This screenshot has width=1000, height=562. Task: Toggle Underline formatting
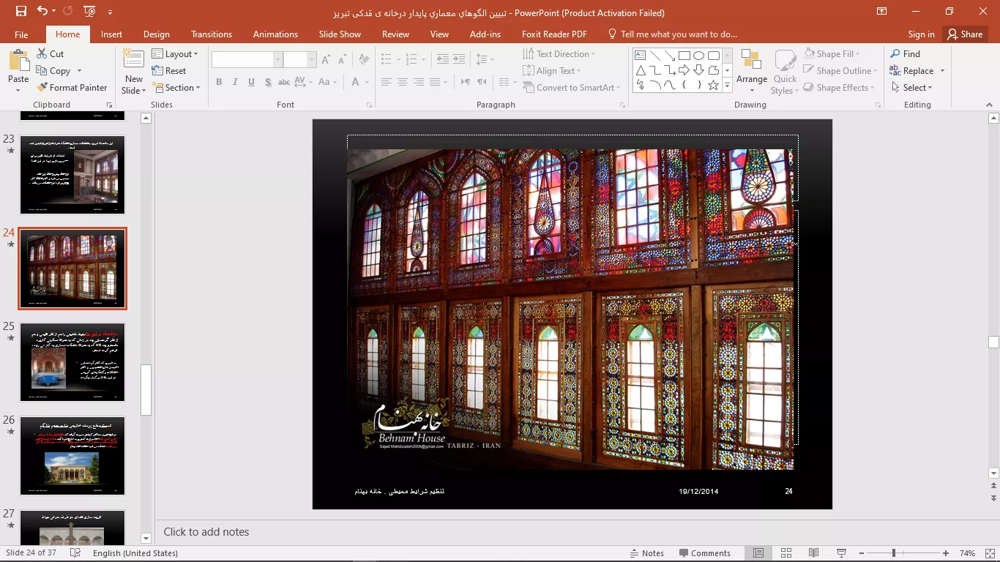(x=251, y=82)
